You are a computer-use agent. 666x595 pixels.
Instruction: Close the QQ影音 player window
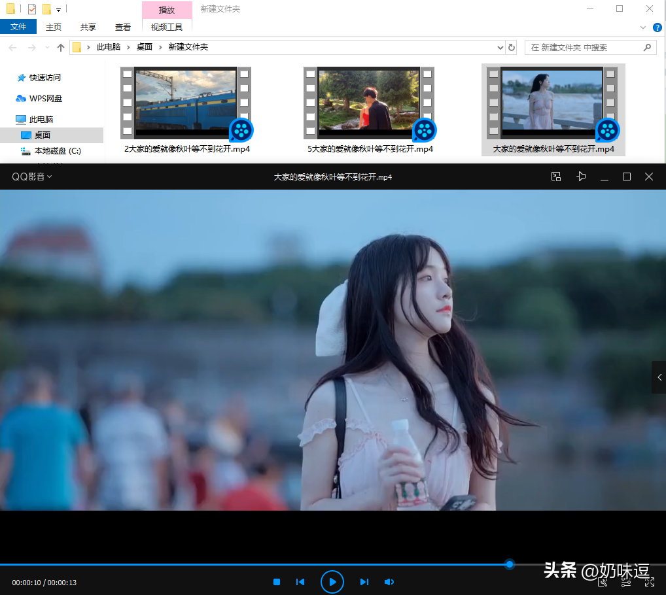648,177
